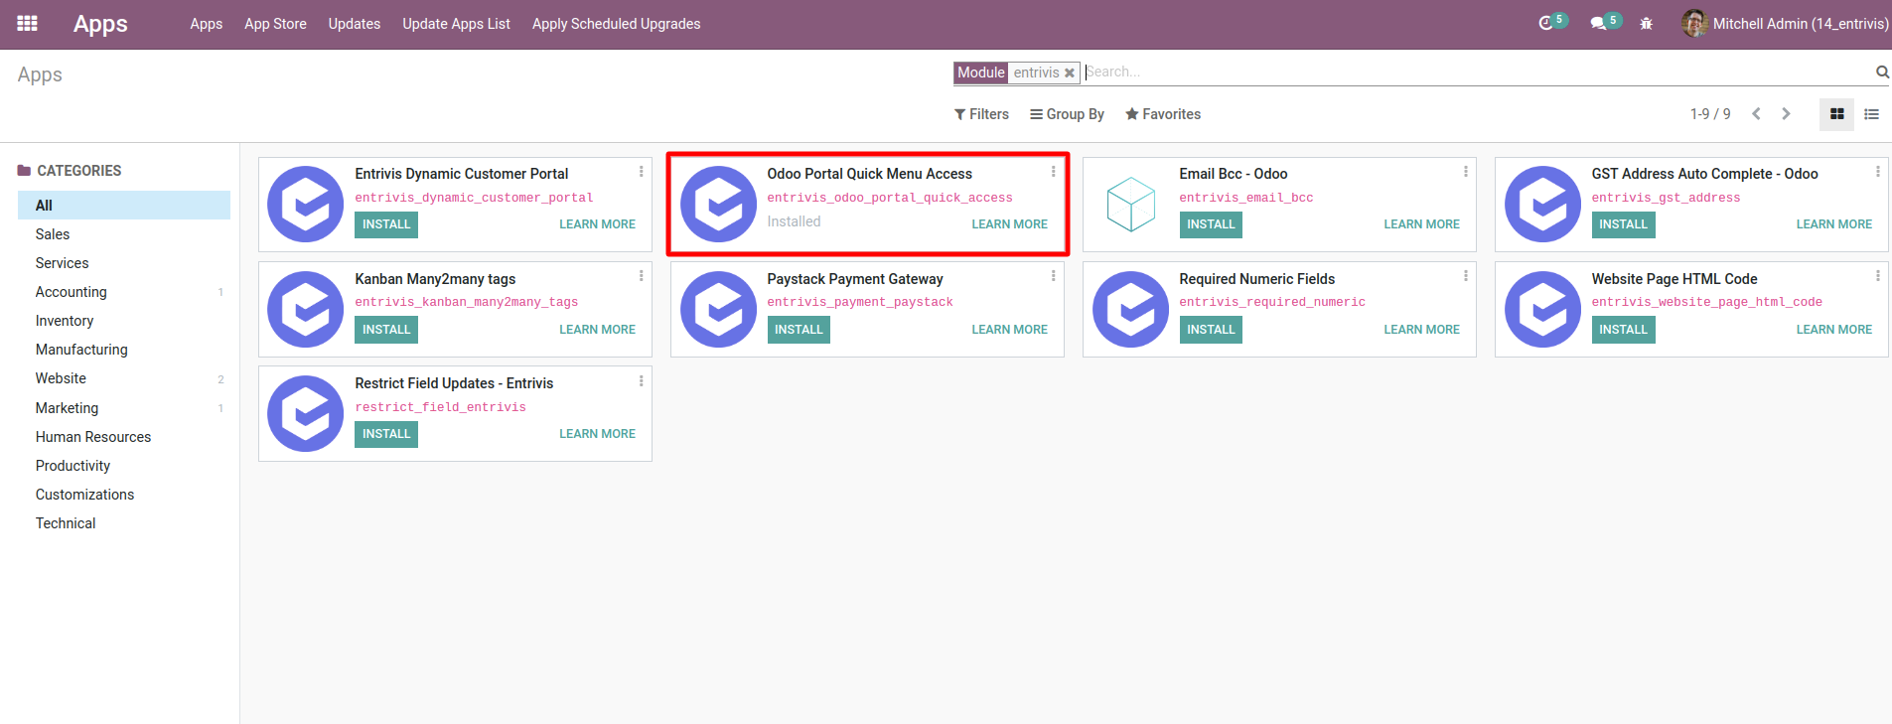The width and height of the screenshot is (1892, 724).
Task: Click the search magnifier icon
Action: coord(1881,72)
